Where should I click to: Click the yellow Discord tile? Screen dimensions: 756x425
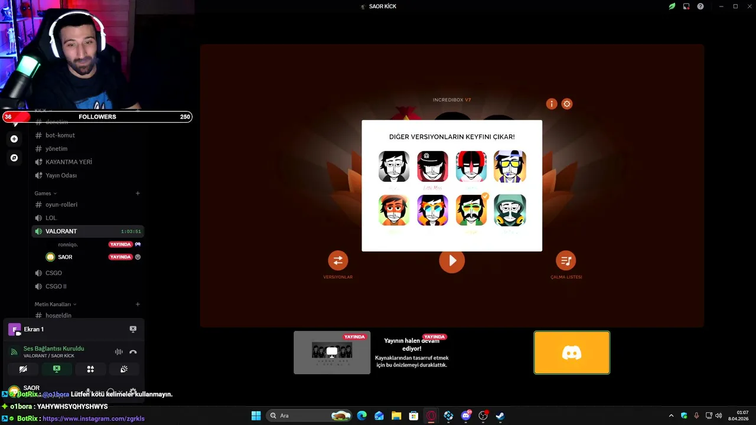tap(572, 352)
